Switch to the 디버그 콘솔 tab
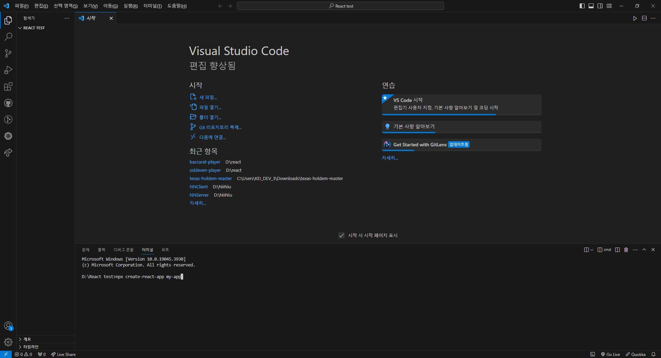 click(x=124, y=250)
